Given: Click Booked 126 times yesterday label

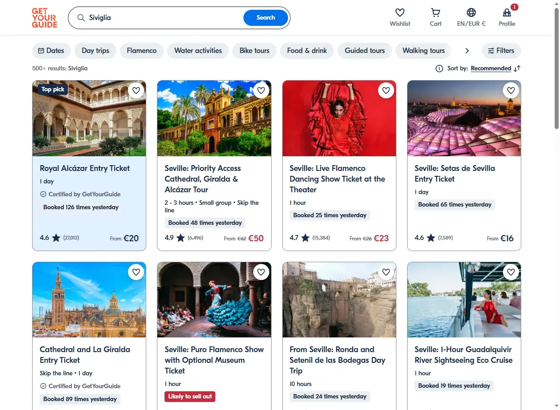Looking at the screenshot, I should click(81, 207).
